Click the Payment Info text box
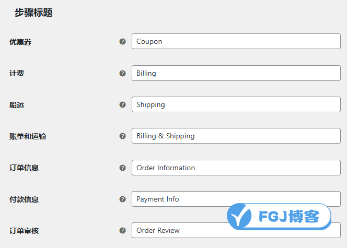The width and height of the screenshot is (347, 248). (236, 199)
